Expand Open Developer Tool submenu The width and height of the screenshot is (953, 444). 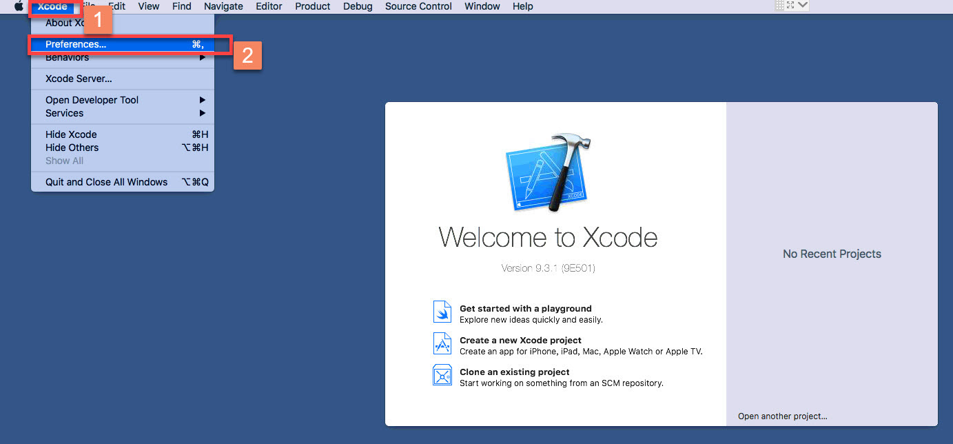pyautogui.click(x=123, y=100)
